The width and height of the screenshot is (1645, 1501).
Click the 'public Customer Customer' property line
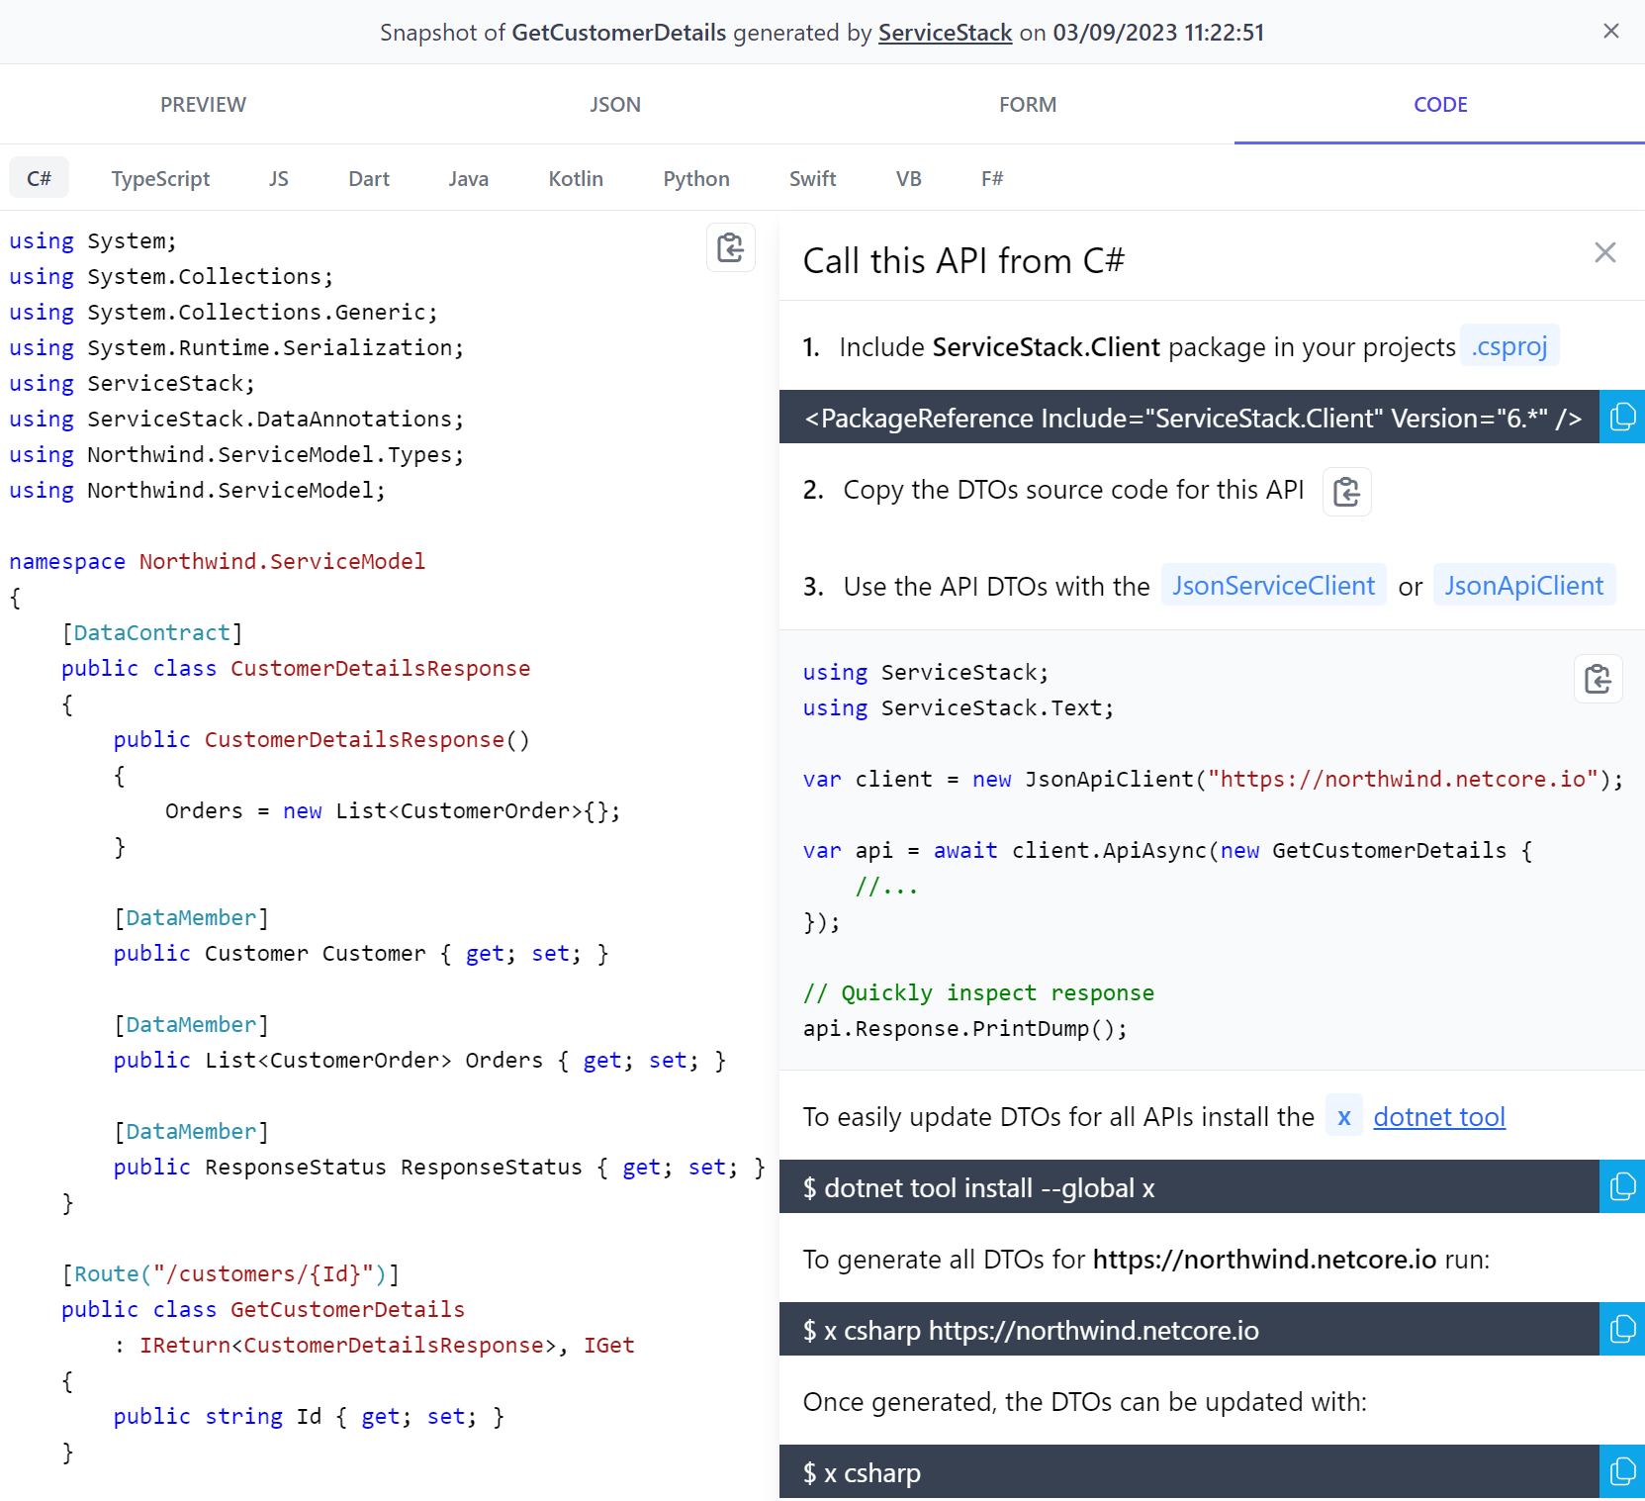(x=361, y=953)
